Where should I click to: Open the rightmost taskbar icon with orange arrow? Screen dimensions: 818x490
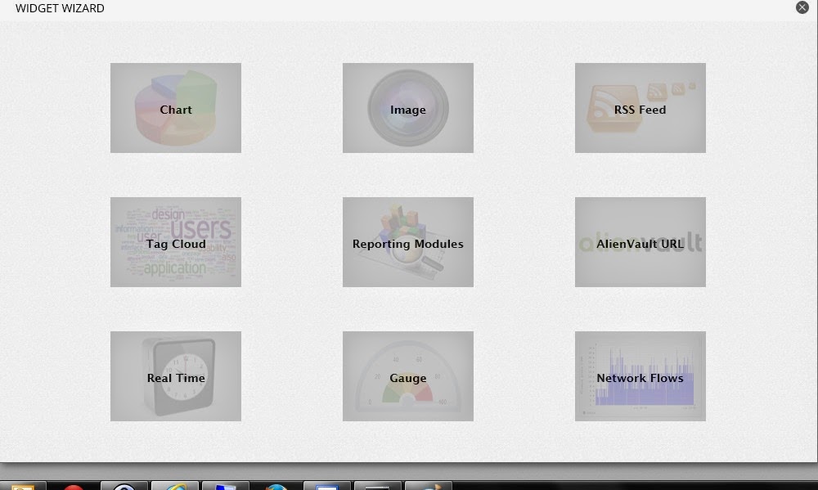click(x=429, y=486)
